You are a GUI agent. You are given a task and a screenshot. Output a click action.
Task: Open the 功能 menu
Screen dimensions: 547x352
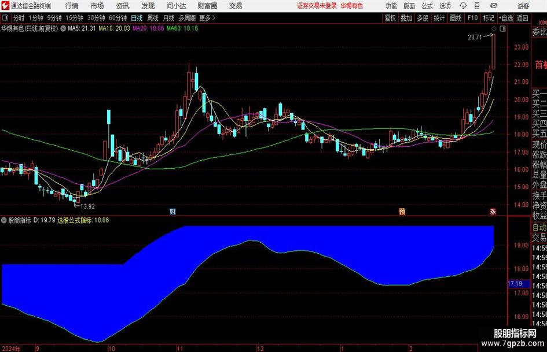point(391,6)
